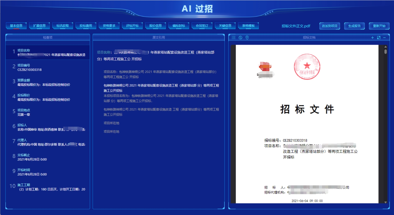This screenshot has height=215, width=394.
Task: Select check item 10 施工工期
Action: 48,187
